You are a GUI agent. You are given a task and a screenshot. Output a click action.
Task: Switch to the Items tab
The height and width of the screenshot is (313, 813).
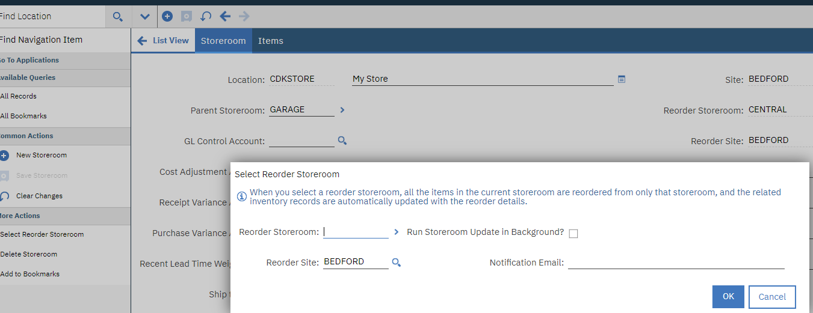pyautogui.click(x=270, y=41)
